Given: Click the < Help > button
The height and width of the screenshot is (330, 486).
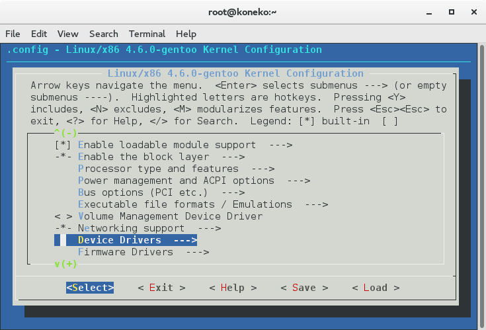Looking at the screenshot, I should click(x=233, y=288).
